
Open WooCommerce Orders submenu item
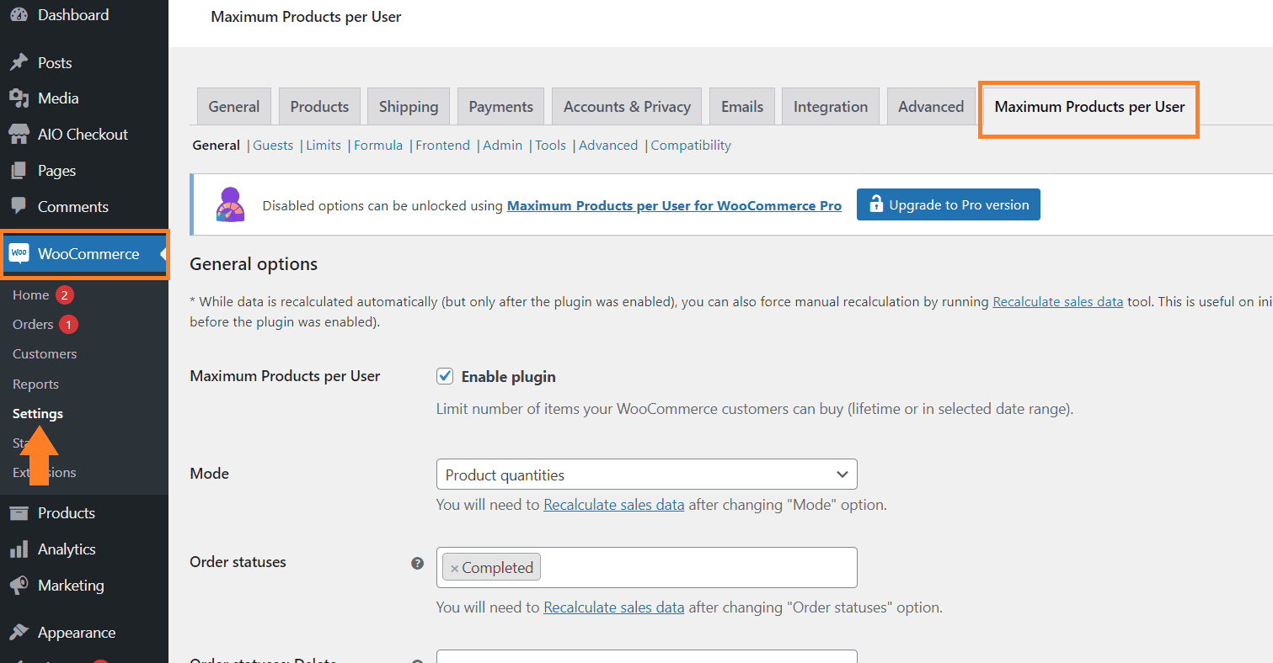[x=33, y=324]
